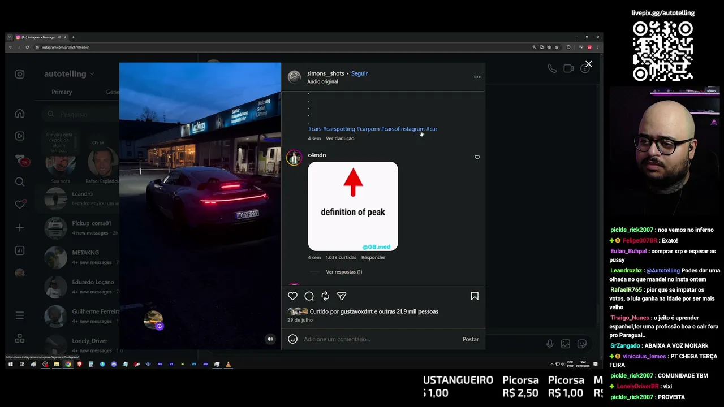Viewport: 724px width, 407px height.
Task: Start a video call with camera icon
Action: coord(568,68)
